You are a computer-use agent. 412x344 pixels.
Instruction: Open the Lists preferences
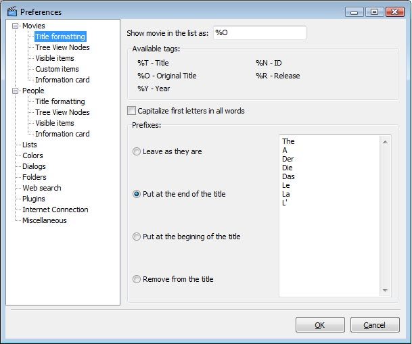30,145
